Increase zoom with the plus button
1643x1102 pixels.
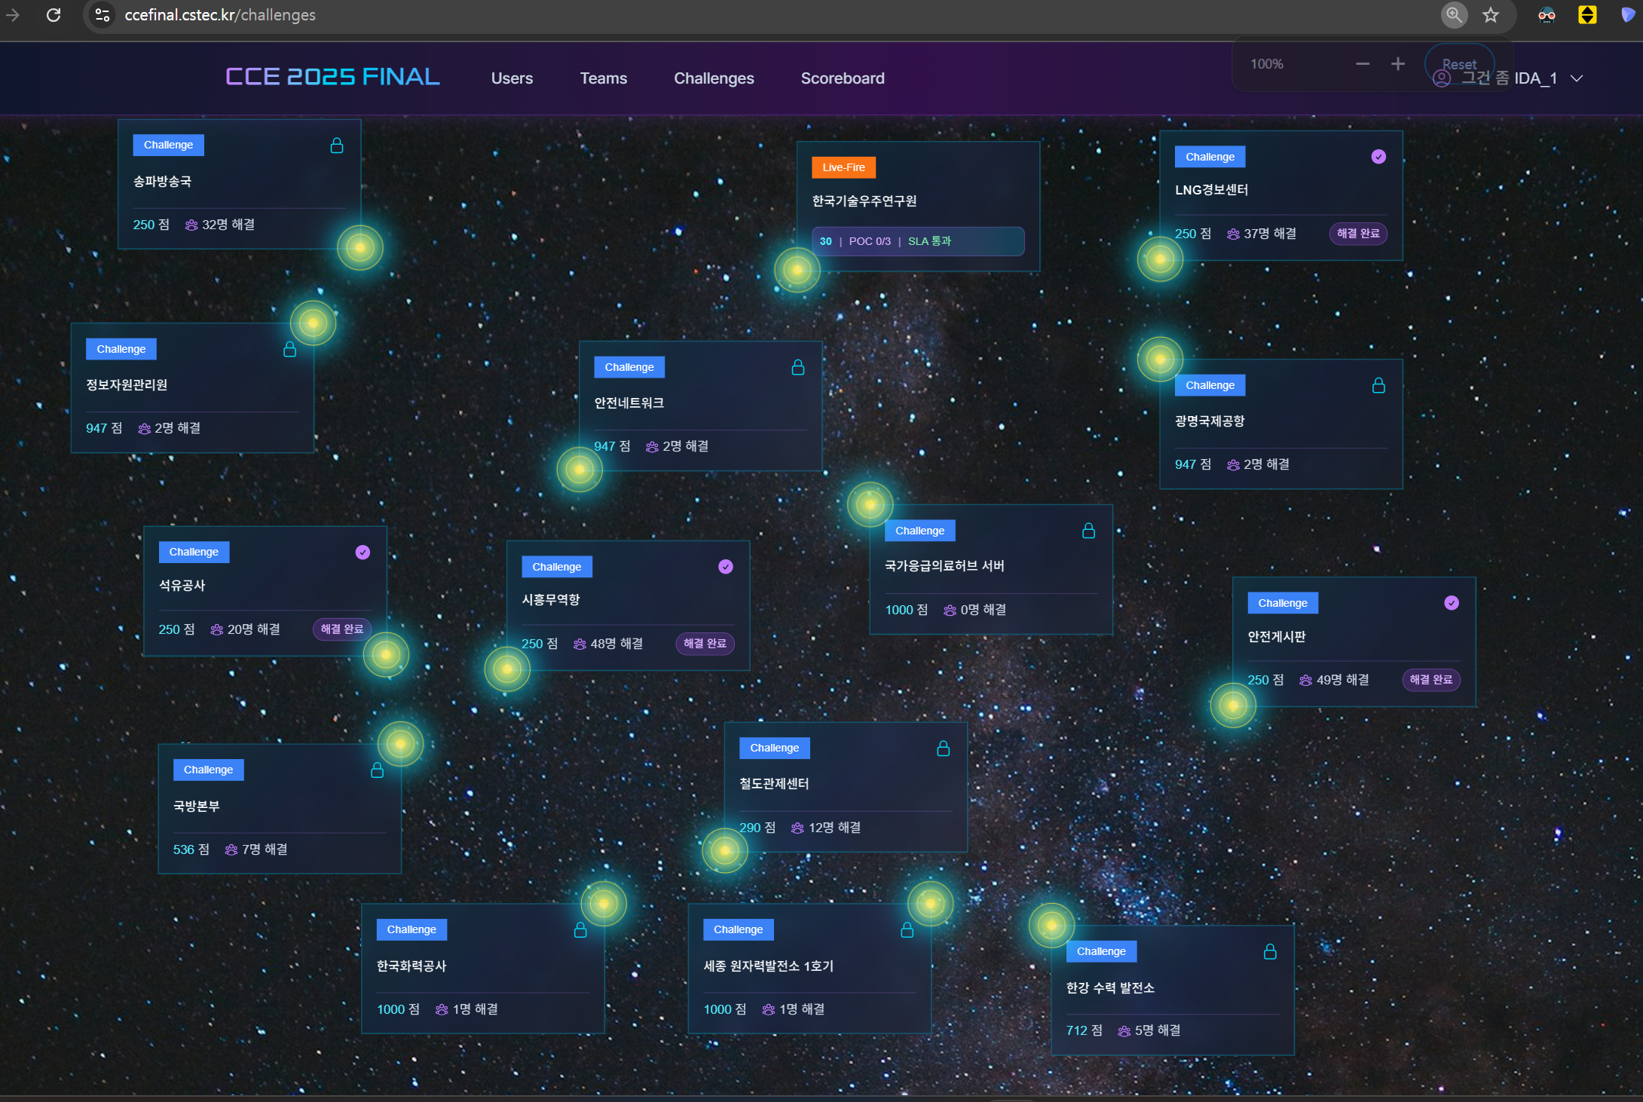point(1398,64)
